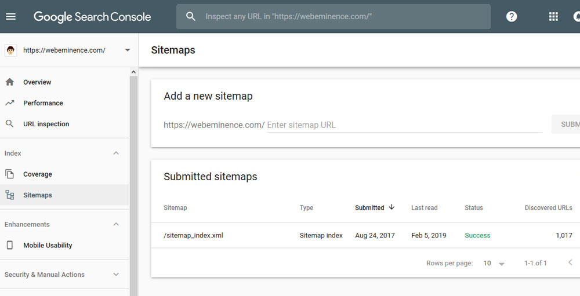Image resolution: width=580 pixels, height=296 pixels.
Task: Click the webeminence property avatar icon
Action: coord(10,50)
